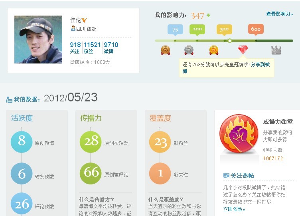Click the 我的数据 person icon
This screenshot has width=300, height=216.
coord(9,100)
